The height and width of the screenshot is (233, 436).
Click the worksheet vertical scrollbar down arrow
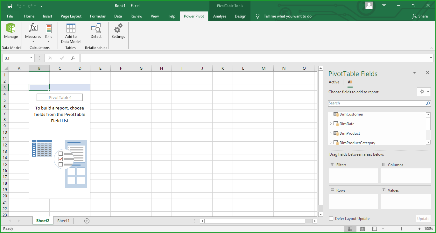pos(320,215)
